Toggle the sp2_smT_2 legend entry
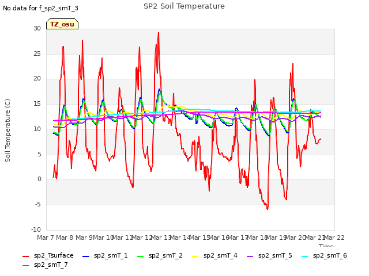369x276 pixels. [x=160, y=255]
